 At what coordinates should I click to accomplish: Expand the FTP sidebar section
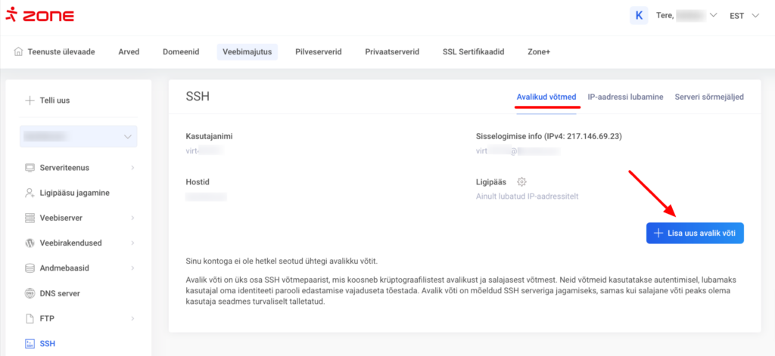pos(79,318)
